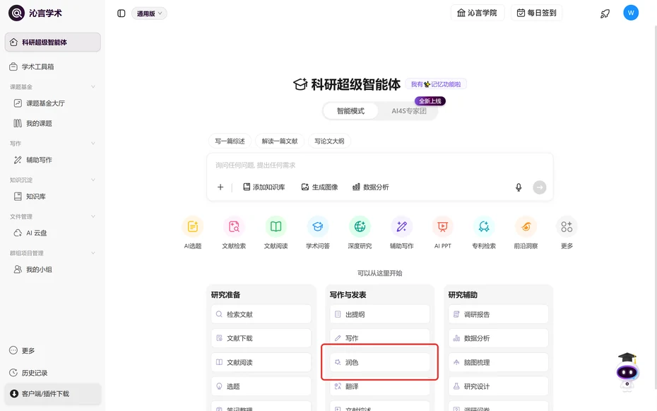Click 研究设计 under 研究辅助

point(498,386)
